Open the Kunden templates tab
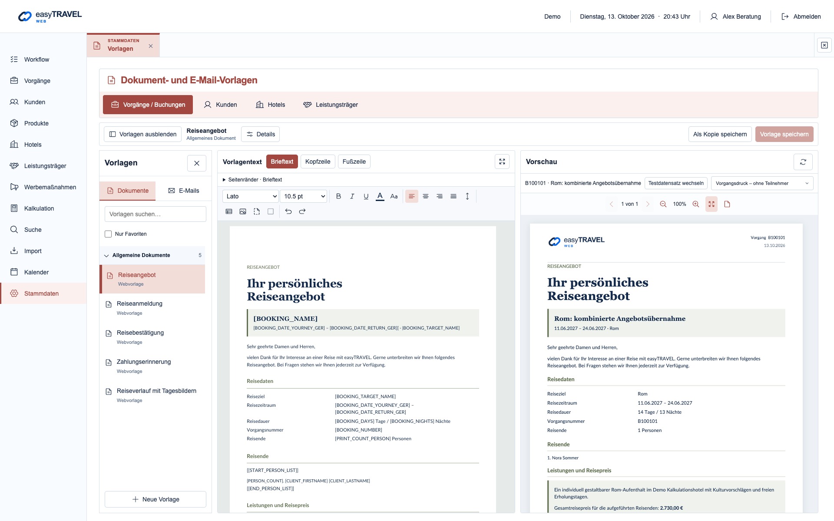Image resolution: width=834 pixels, height=521 pixels. [x=221, y=105]
